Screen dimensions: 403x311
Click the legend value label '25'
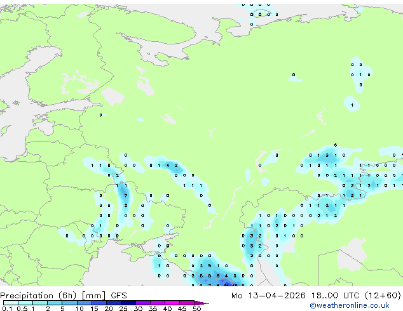(x=123, y=308)
